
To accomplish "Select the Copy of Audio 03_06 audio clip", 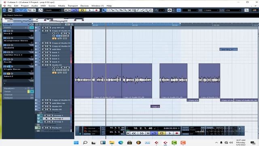I will [x=137, y=81].
